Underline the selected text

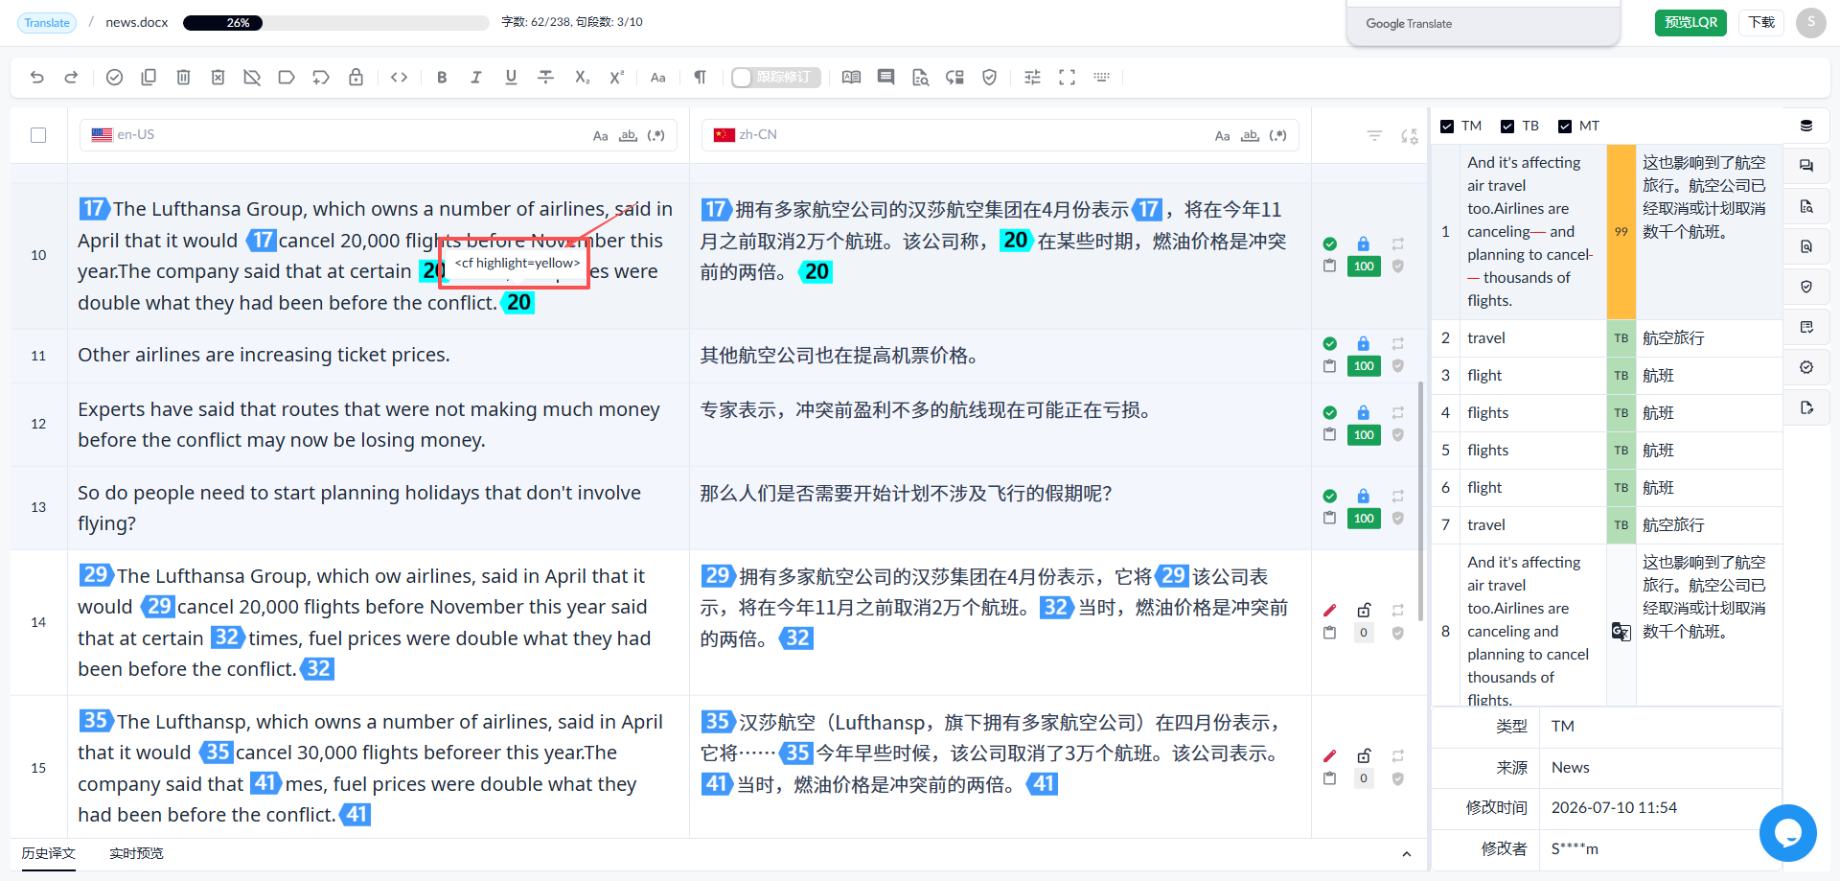511,78
